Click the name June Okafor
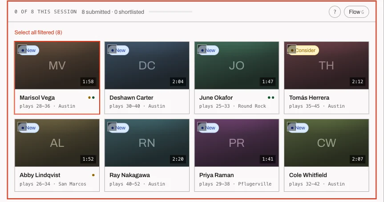The width and height of the screenshot is (384, 202). [216, 98]
